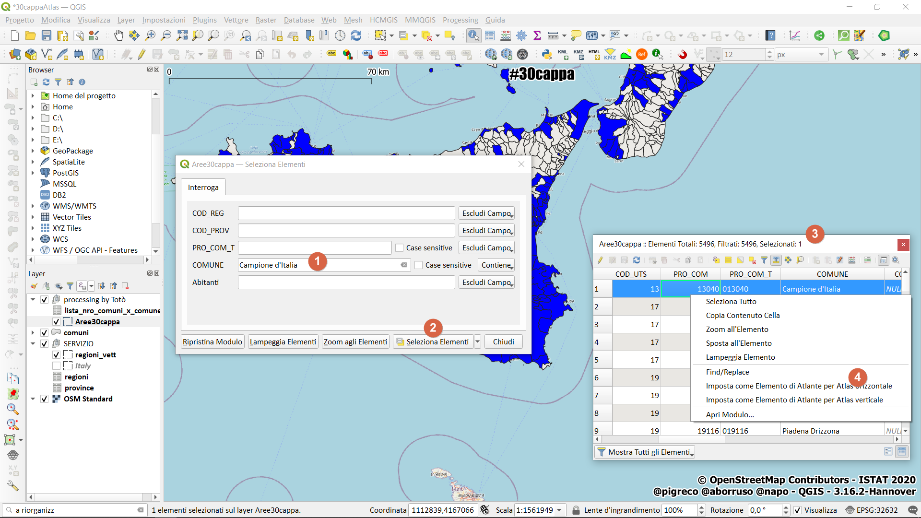Click the Abitanti input field
The image size is (921, 518).
(x=346, y=283)
